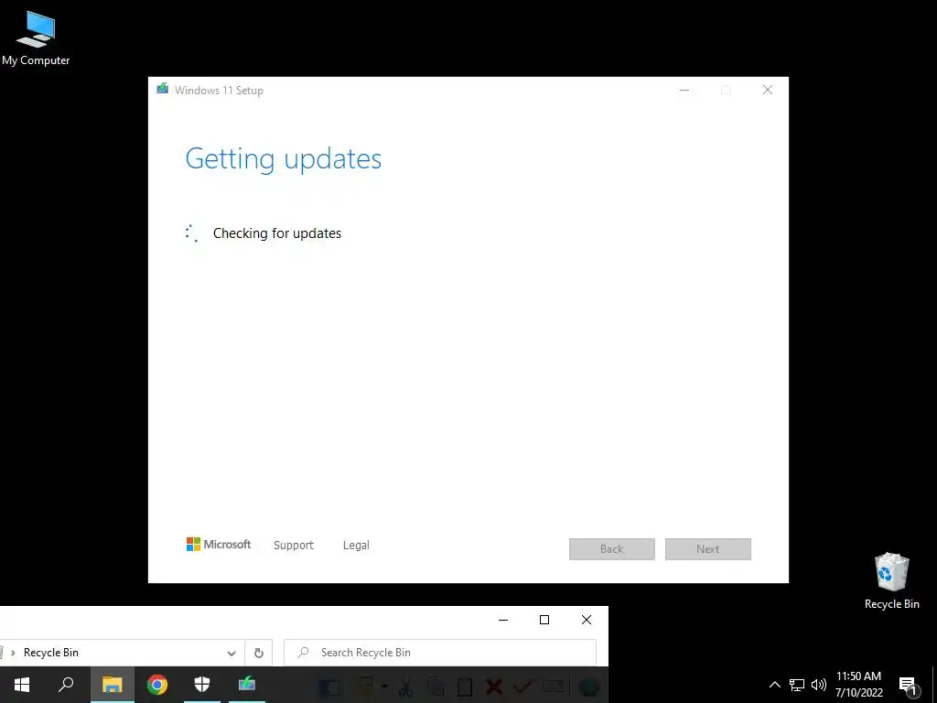Select the Recycle Bin desktop icon
This screenshot has width=937, height=703.
pos(891,580)
